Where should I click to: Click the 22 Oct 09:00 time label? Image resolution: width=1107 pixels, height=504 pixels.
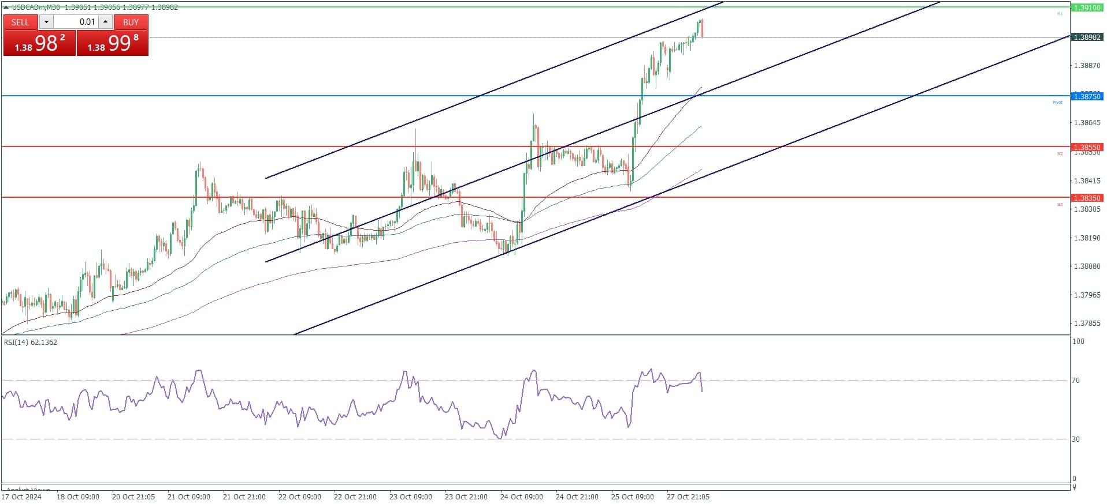click(300, 497)
